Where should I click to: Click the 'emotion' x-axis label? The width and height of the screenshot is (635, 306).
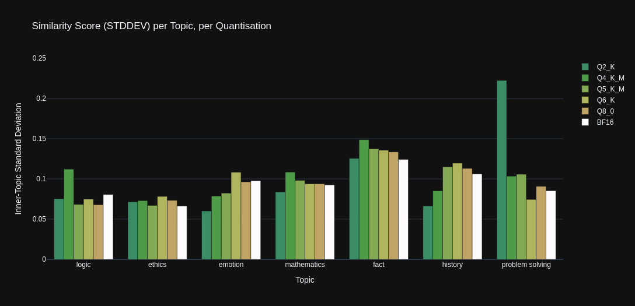click(231, 265)
